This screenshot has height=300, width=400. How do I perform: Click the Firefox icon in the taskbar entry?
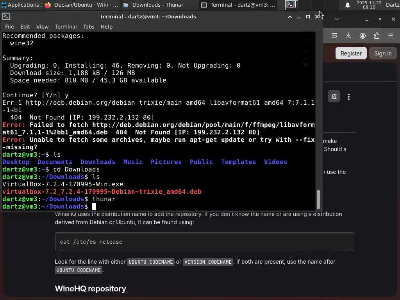[48, 5]
